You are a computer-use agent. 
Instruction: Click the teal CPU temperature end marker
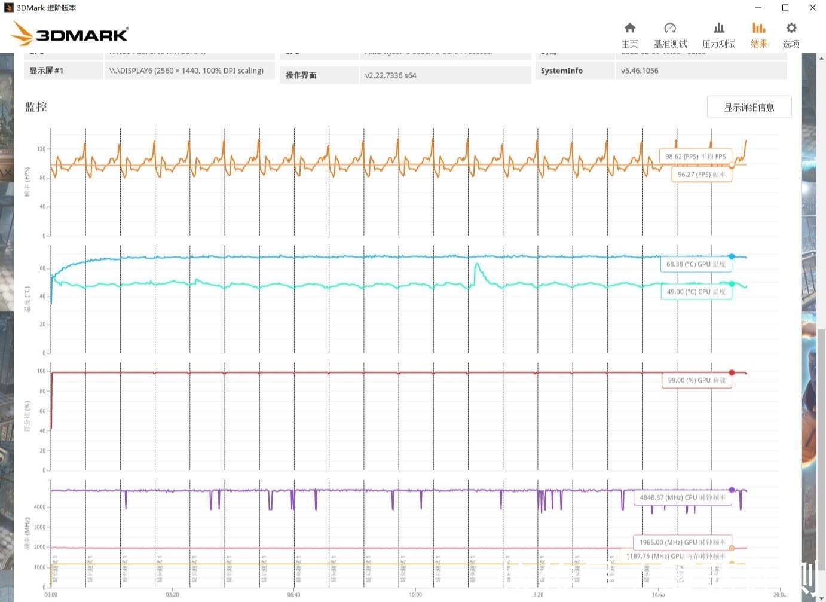732,284
